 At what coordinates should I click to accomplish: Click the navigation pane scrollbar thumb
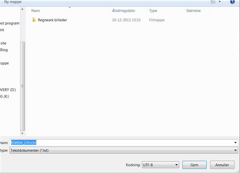point(23,86)
